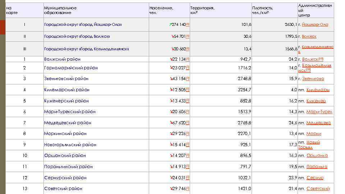Click the red down arrow beside 54 701
This screenshot has height=194, width=345.
172,36
